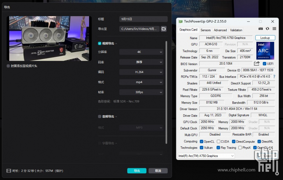Click the Pixel Fillrate value 229.6 GPixel/s

211,89
